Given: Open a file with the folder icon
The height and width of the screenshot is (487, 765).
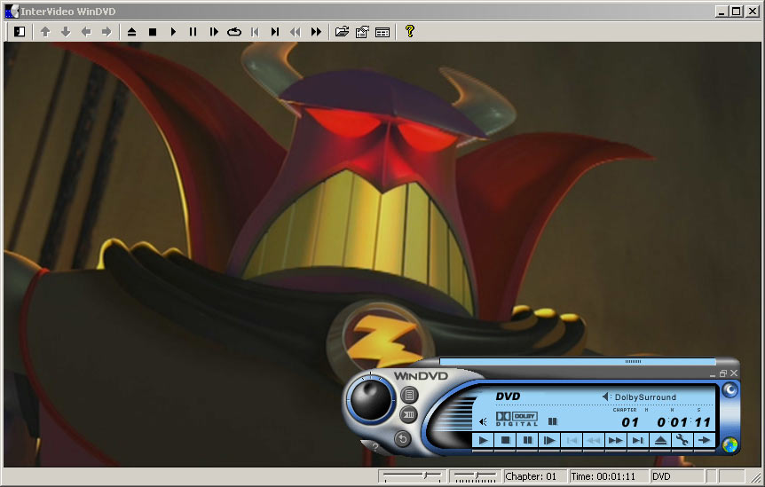Looking at the screenshot, I should coord(342,32).
